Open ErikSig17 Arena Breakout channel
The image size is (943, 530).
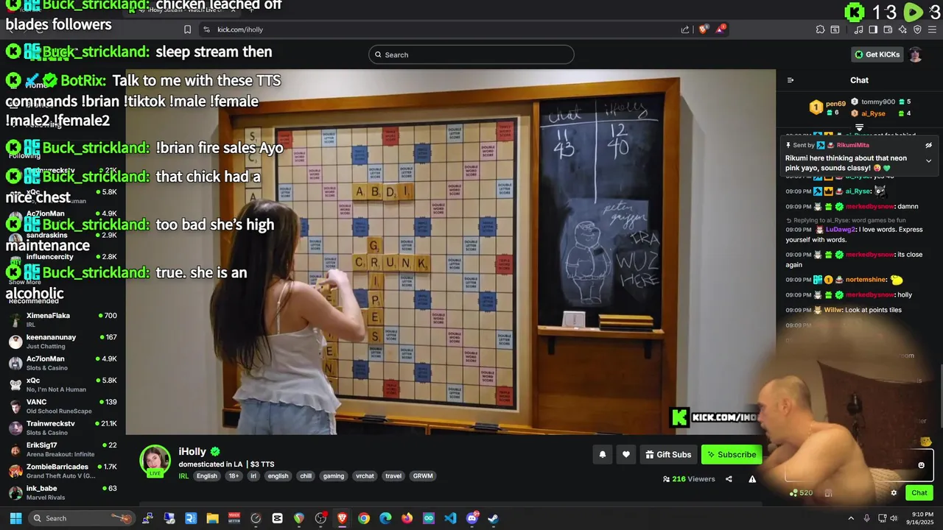pyautogui.click(x=63, y=449)
